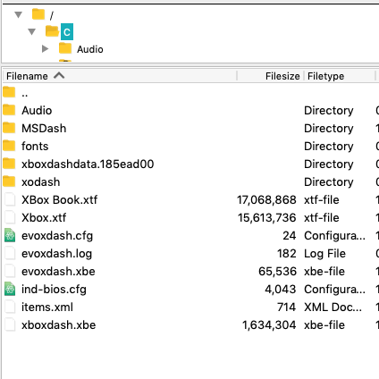Click the 4,043 filesize value
This screenshot has width=379, height=379.
tap(281, 290)
